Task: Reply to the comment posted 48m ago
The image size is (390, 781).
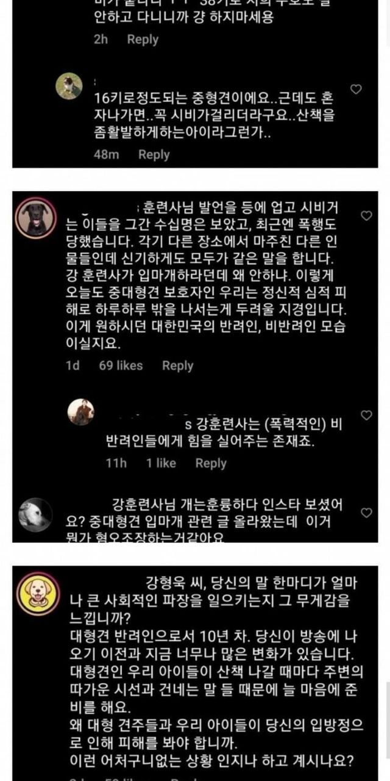Action: pos(154,154)
